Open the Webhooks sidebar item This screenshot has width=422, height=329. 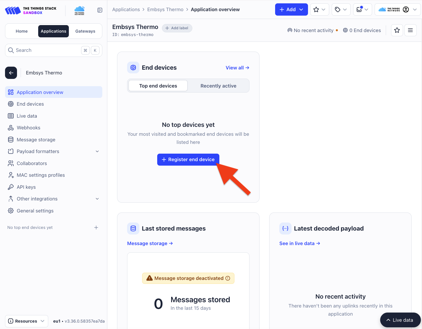pos(28,128)
